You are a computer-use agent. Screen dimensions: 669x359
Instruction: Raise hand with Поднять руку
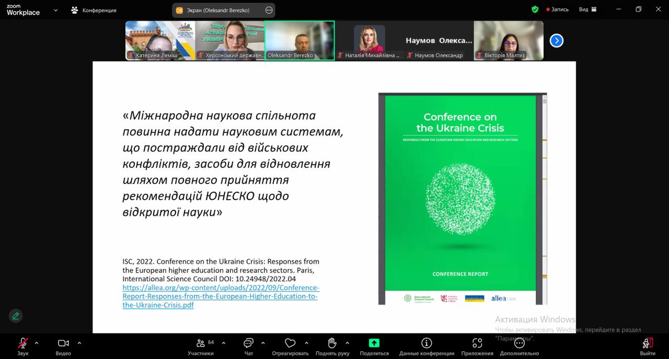pyautogui.click(x=332, y=346)
